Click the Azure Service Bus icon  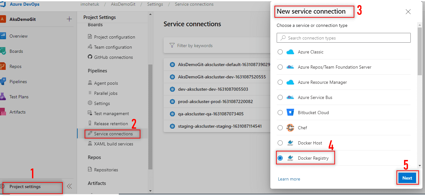point(290,97)
